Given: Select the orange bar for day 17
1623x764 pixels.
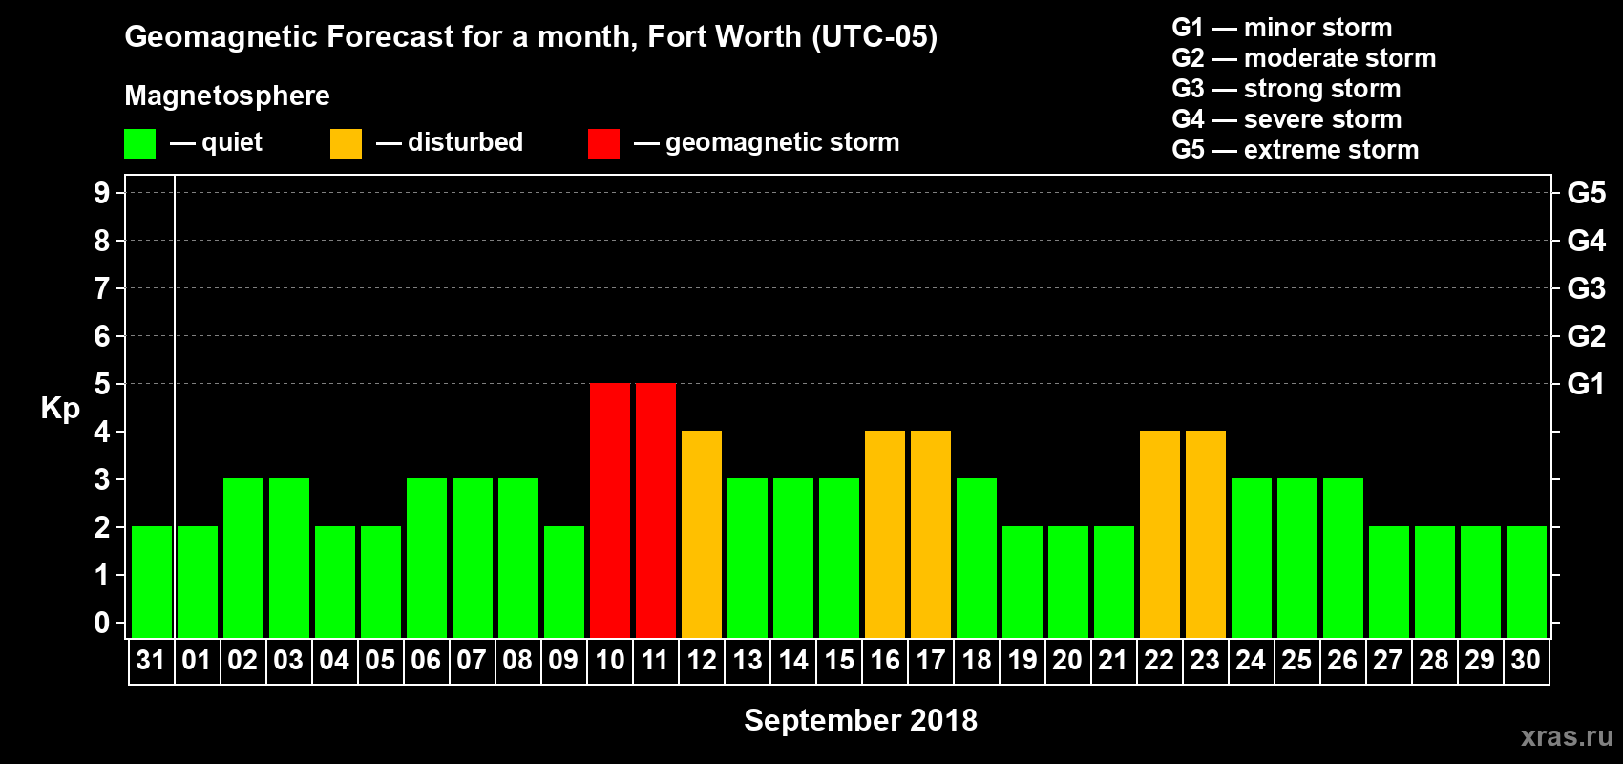Looking at the screenshot, I should coord(931,534).
